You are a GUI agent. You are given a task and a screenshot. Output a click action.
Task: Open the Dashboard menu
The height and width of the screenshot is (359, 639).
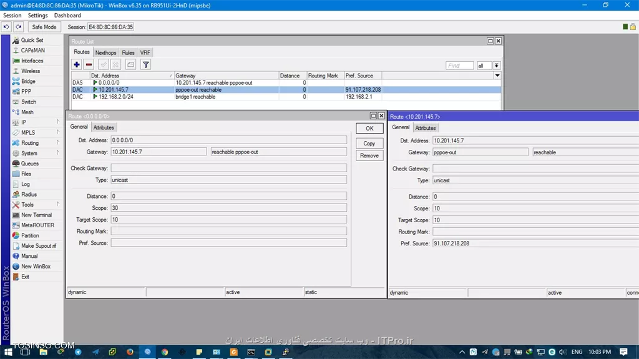(x=67, y=15)
